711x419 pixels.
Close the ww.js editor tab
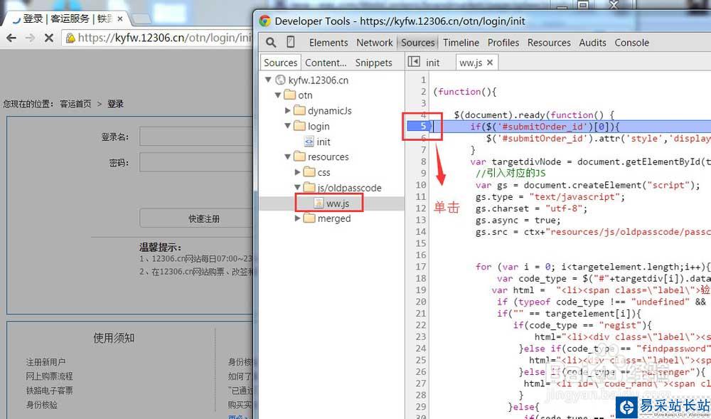pos(490,63)
